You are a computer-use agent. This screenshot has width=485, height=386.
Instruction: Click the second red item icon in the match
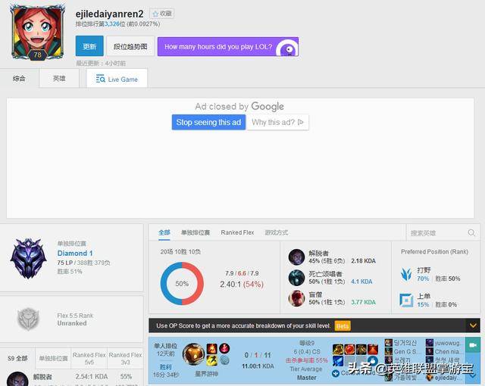point(349,349)
